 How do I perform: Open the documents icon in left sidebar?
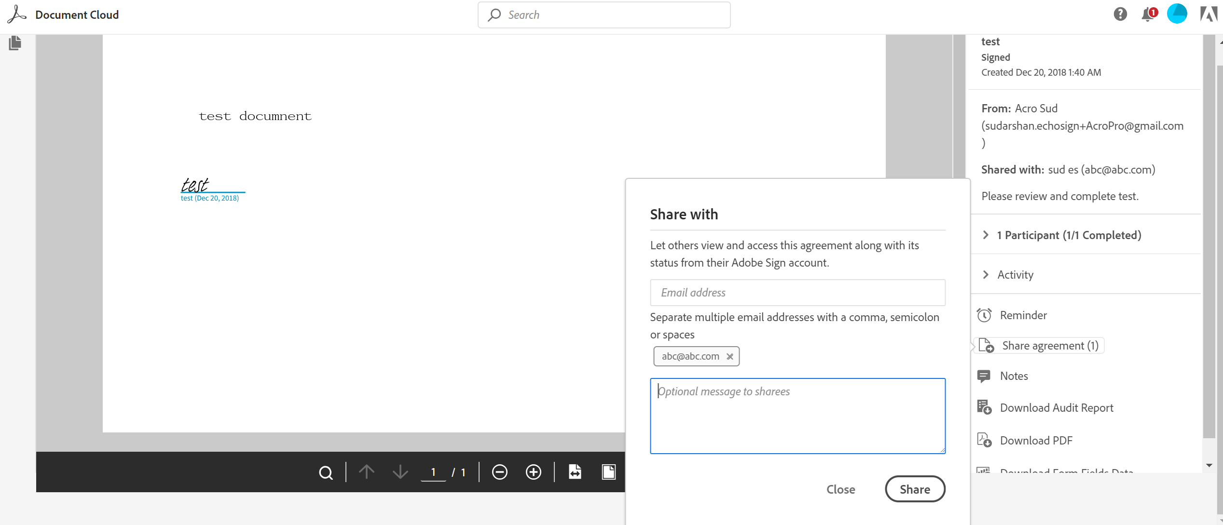tap(15, 43)
